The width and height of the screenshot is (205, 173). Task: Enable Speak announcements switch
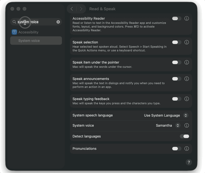177,79
